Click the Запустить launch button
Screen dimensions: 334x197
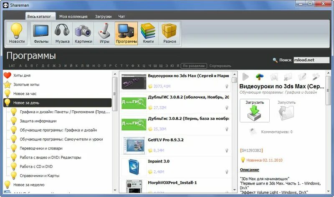point(286,110)
